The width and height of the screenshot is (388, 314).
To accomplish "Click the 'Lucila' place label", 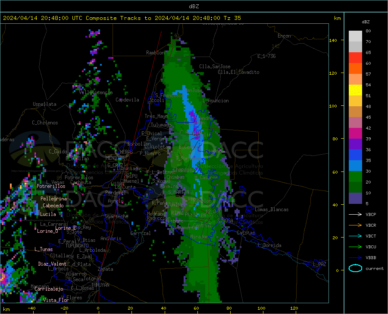I will (x=48, y=214).
